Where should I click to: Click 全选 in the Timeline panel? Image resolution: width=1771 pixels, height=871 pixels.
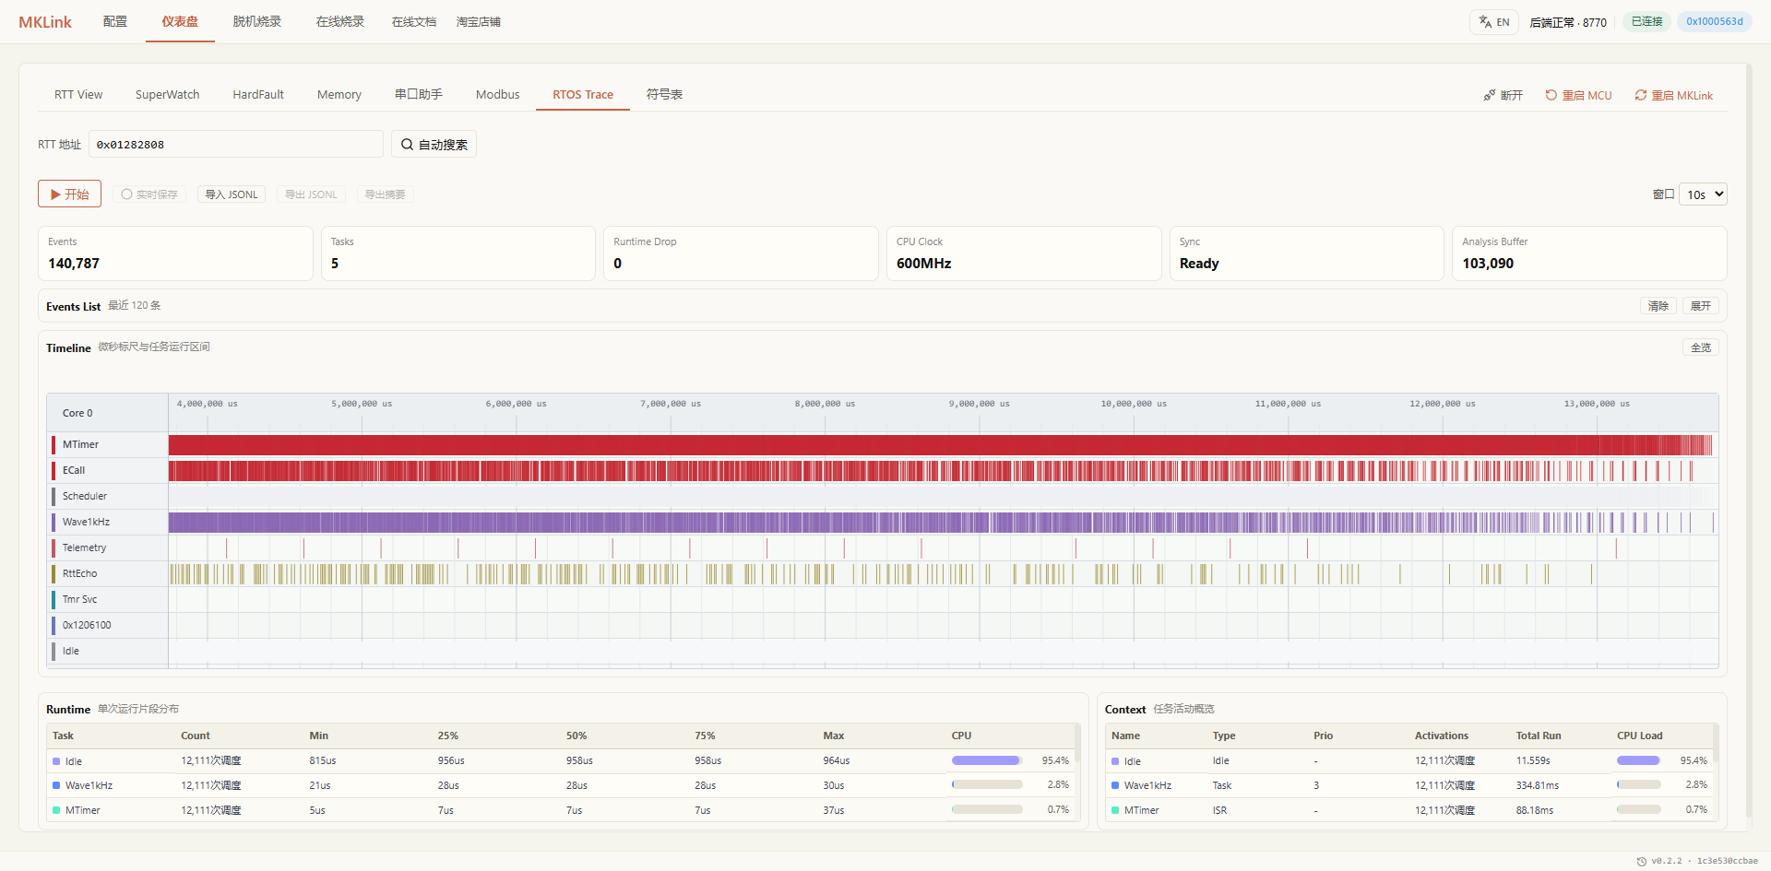[x=1701, y=347]
